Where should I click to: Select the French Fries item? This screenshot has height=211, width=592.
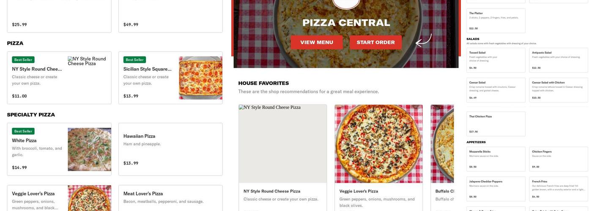(559, 189)
